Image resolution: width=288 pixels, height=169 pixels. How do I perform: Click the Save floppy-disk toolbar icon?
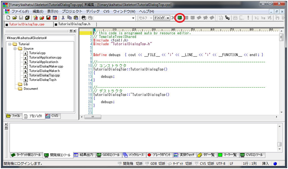pyautogui.click(x=21, y=18)
